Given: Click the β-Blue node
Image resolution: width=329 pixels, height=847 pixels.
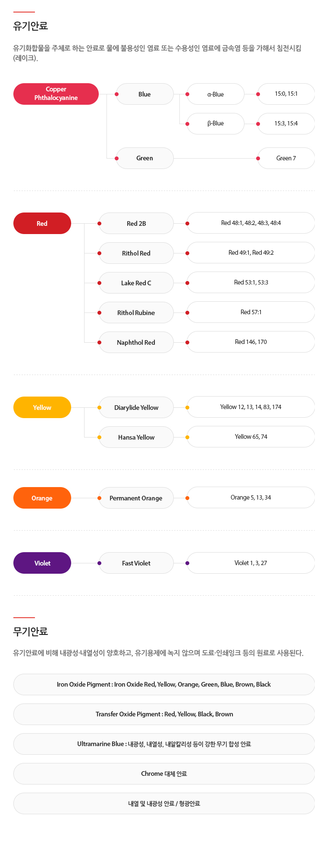Looking at the screenshot, I should [215, 124].
